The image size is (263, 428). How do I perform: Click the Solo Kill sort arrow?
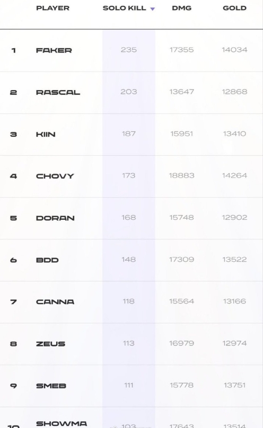click(153, 9)
